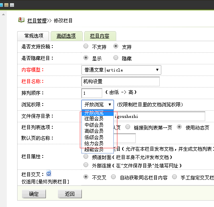This screenshot has width=214, height=207.
Task: Click the 栏目名称 field containing 机构设置
Action: (x=121, y=82)
